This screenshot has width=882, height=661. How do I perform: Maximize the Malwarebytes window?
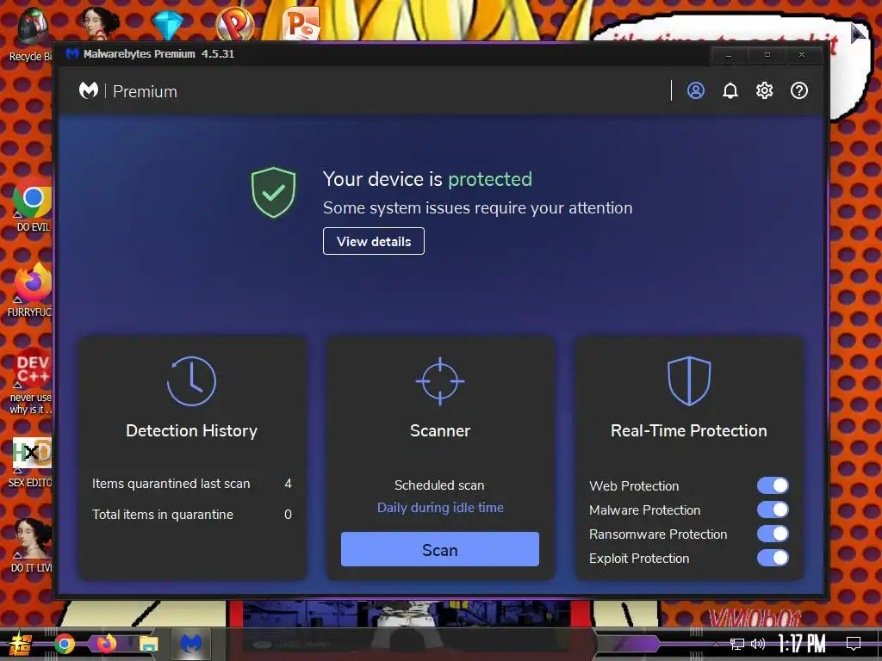(x=767, y=55)
